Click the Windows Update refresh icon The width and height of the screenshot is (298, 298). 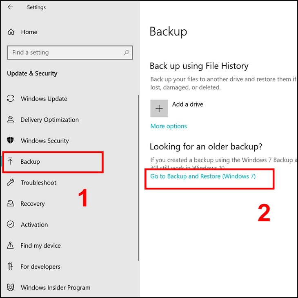coord(11,98)
